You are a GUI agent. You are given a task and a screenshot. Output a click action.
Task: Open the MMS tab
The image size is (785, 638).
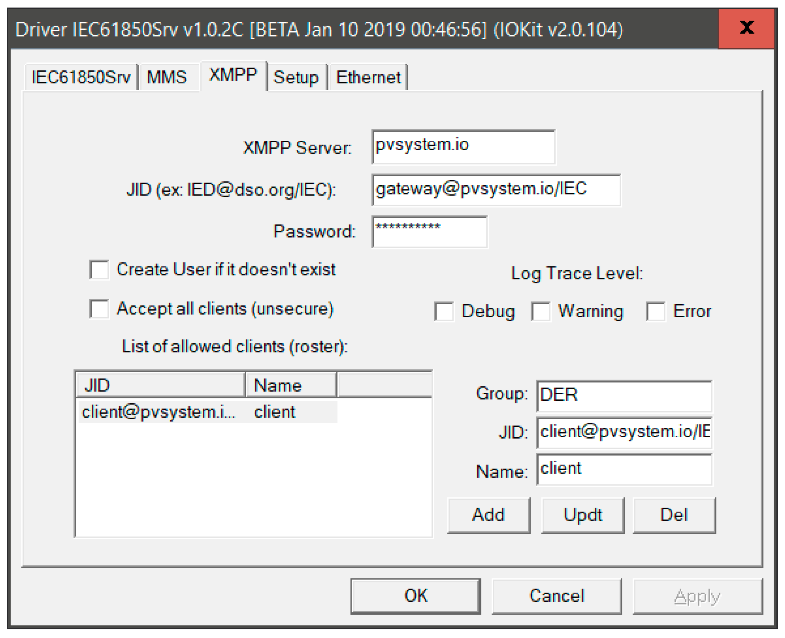pos(167,77)
